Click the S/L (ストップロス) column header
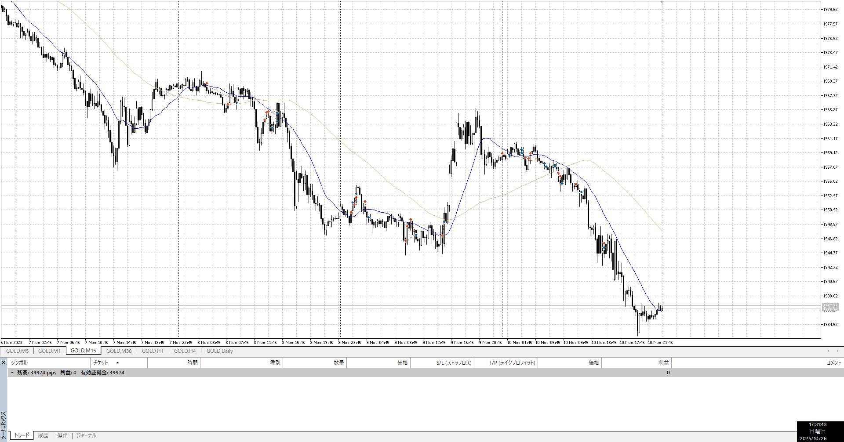 tap(454, 363)
